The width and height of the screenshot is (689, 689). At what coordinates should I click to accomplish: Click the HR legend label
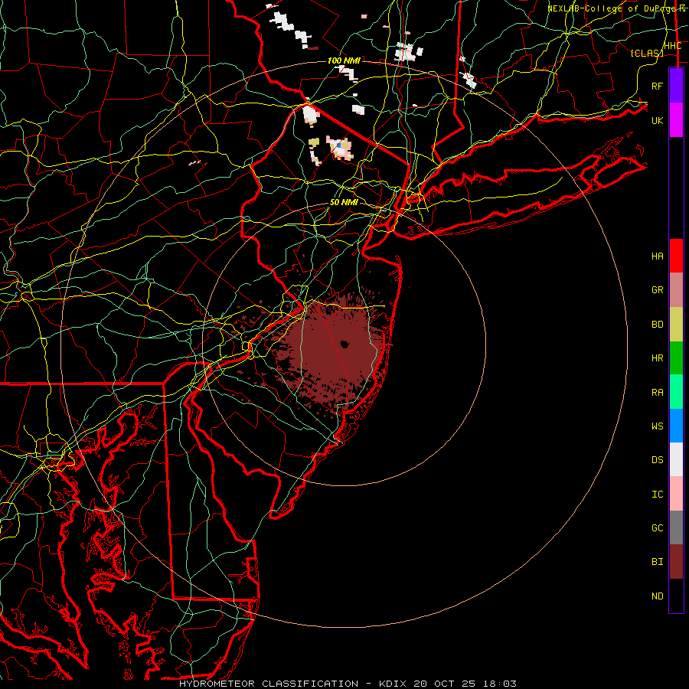coord(658,358)
